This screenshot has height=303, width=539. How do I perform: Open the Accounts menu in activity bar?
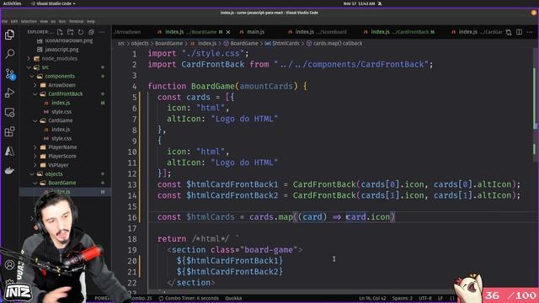tap(9, 265)
